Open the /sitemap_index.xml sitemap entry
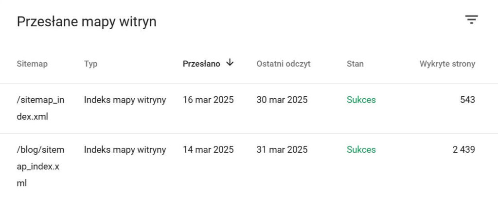 (x=40, y=108)
